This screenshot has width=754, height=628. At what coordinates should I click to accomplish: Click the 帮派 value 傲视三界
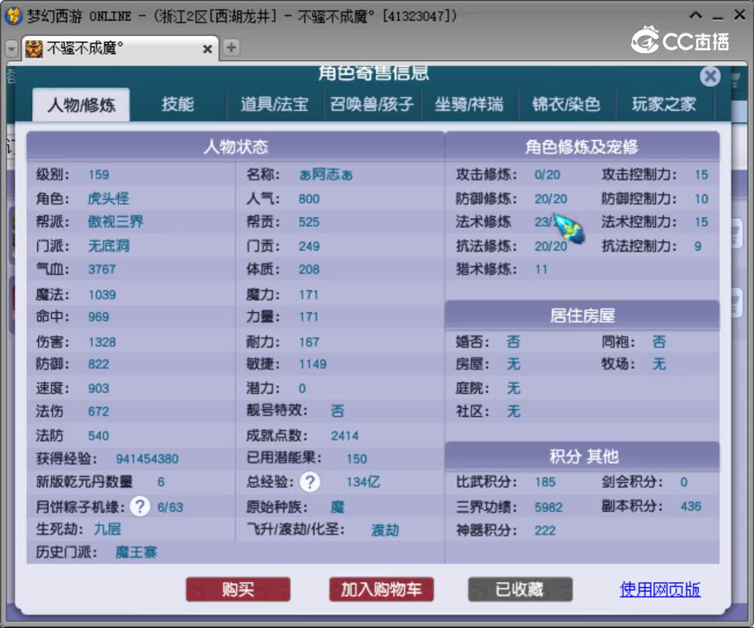pos(115,222)
